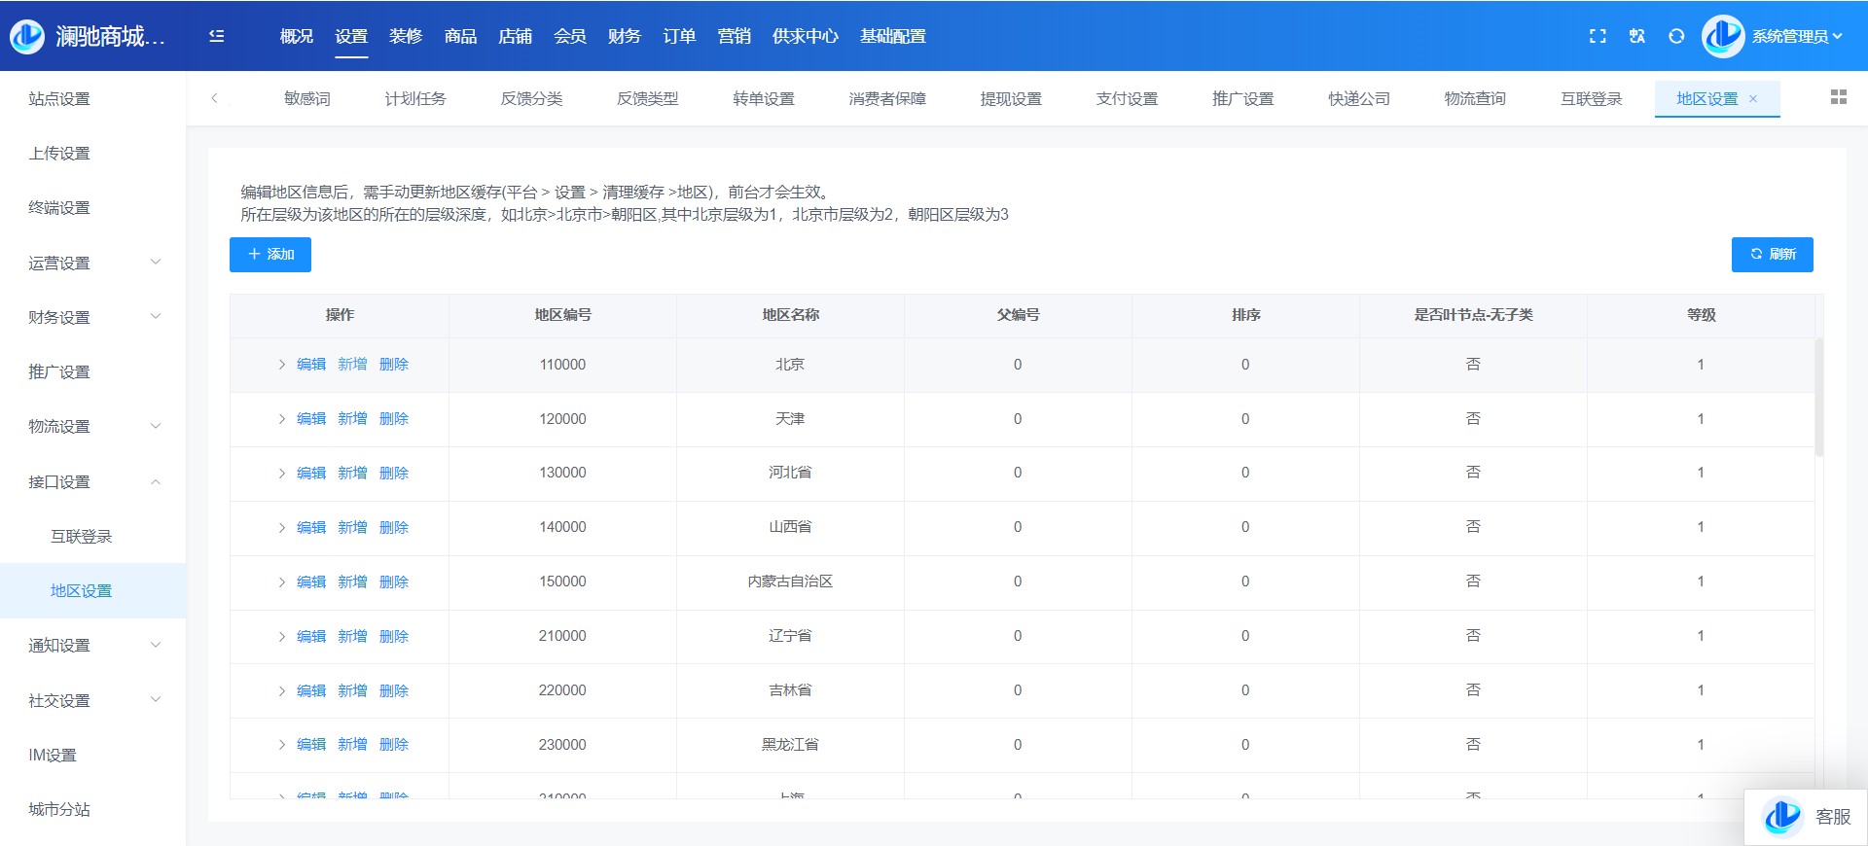Click the language translate icon
This screenshot has width=1868, height=846.
coord(1637,36)
